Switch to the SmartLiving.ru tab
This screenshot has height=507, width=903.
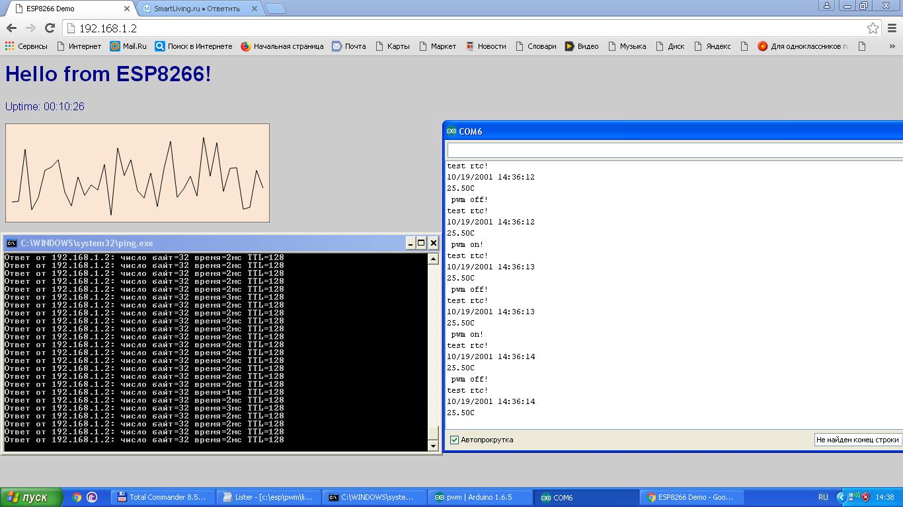197,9
